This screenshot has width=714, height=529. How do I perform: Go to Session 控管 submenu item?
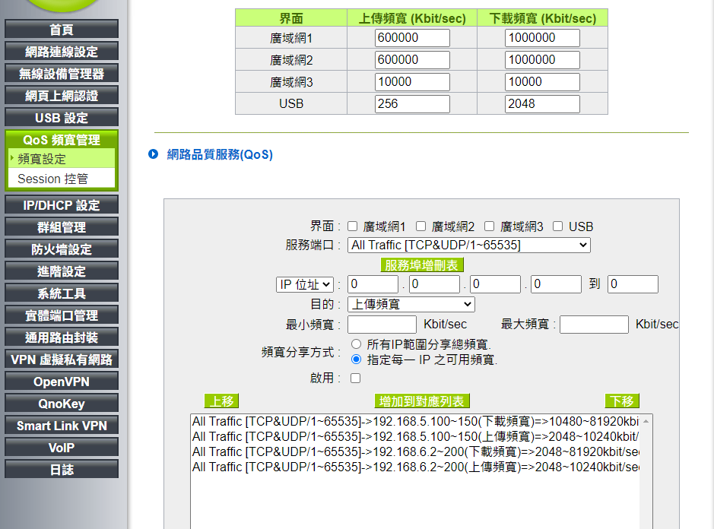click(53, 179)
